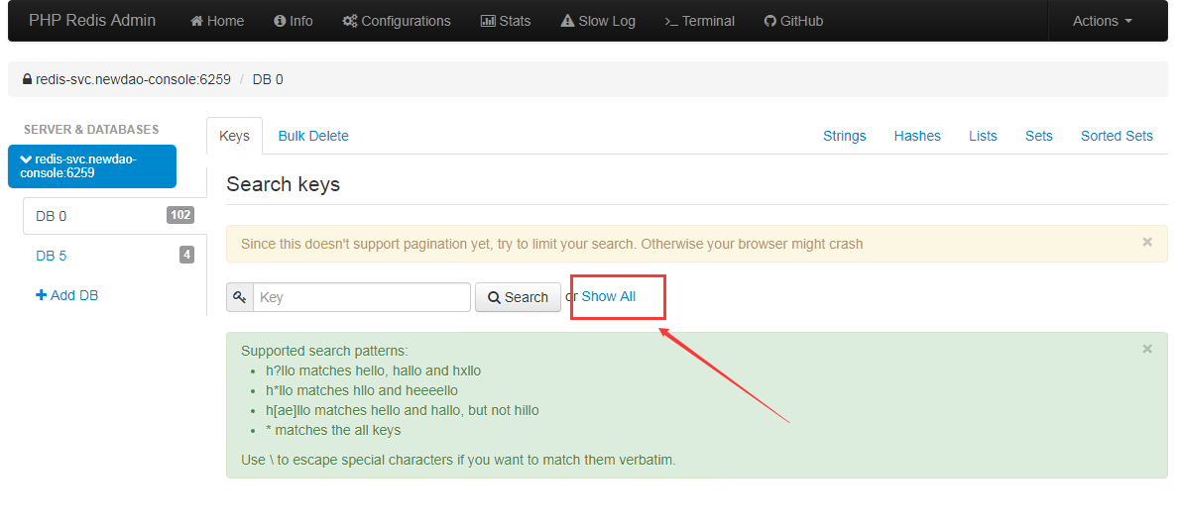Expand the Actions dropdown menu
This screenshot has width=1180, height=530.
(x=1102, y=21)
